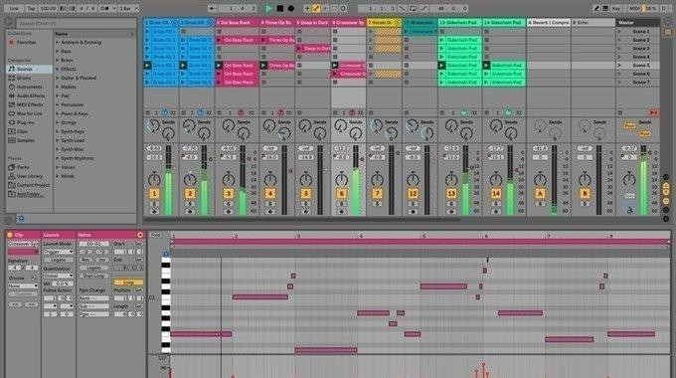676x378 pixels.
Task: Click the Dupl. Loop button
Action: tap(94, 276)
